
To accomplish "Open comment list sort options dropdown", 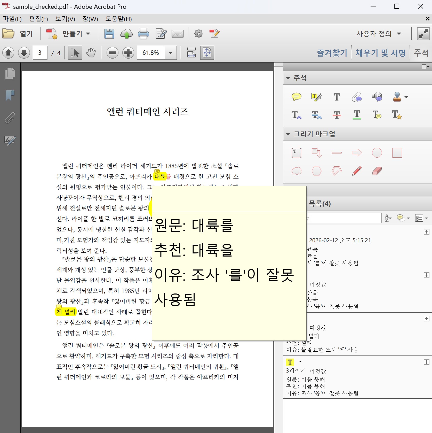I will 388,218.
